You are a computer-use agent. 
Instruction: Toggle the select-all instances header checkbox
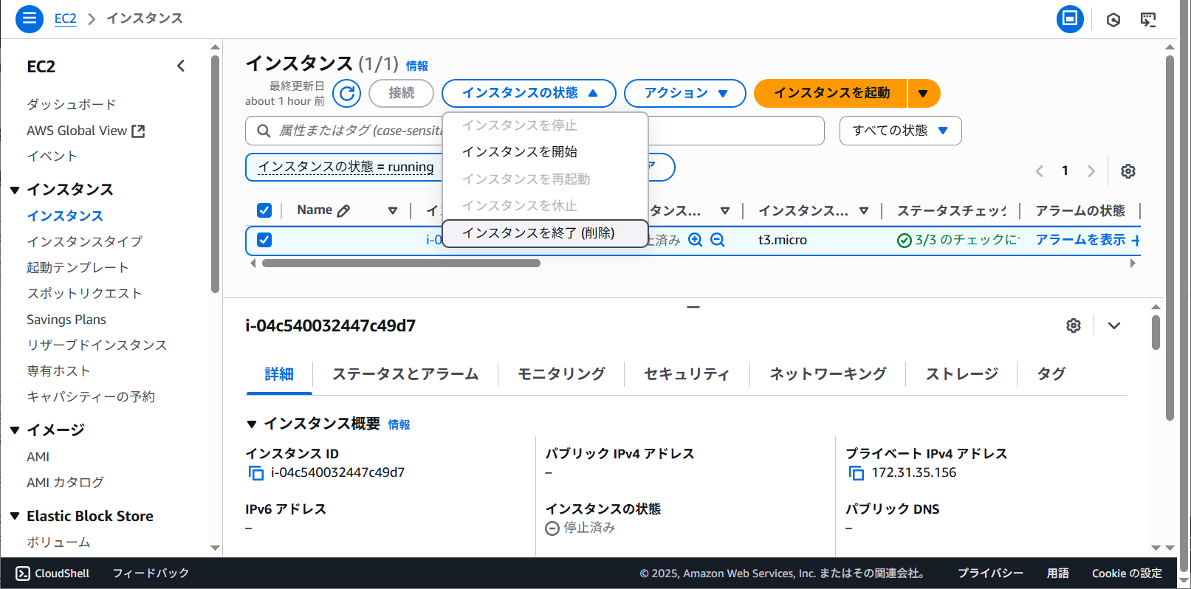coord(264,210)
